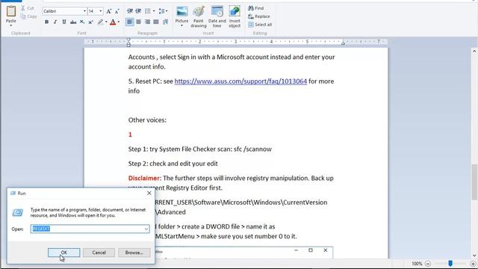Image resolution: width=478 pixels, height=269 pixels.
Task: Maximize the embedded editor window image
Action: (x=311, y=250)
